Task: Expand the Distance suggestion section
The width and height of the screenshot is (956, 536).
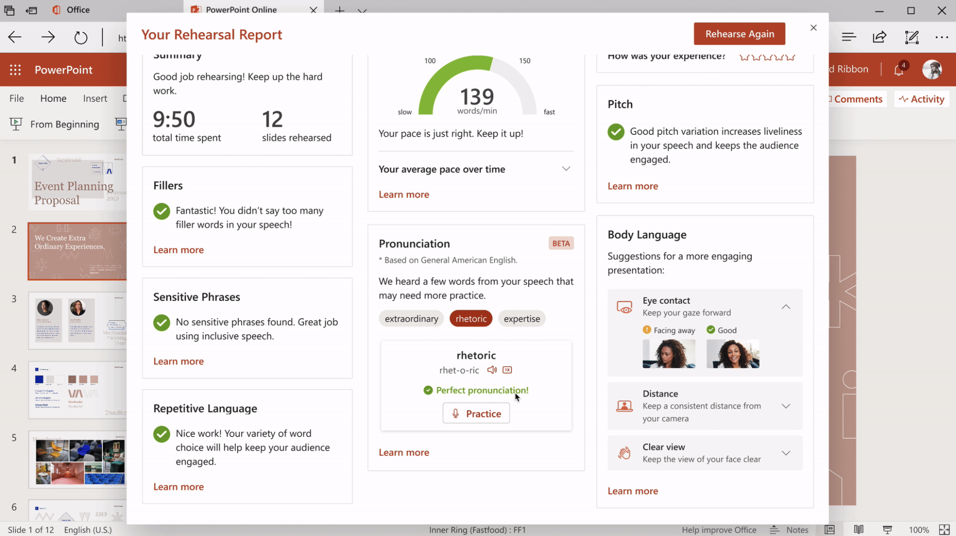Action: pos(786,406)
